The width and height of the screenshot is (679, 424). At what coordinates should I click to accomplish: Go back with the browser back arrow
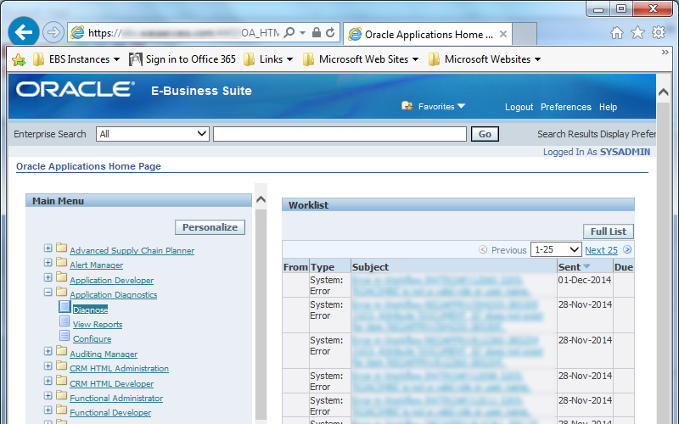click(x=24, y=32)
